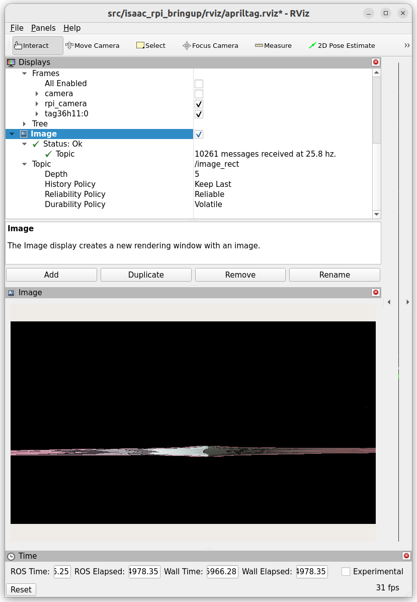This screenshot has height=602, width=417.
Task: Collapse the Topic section under Image
Action: 24,164
